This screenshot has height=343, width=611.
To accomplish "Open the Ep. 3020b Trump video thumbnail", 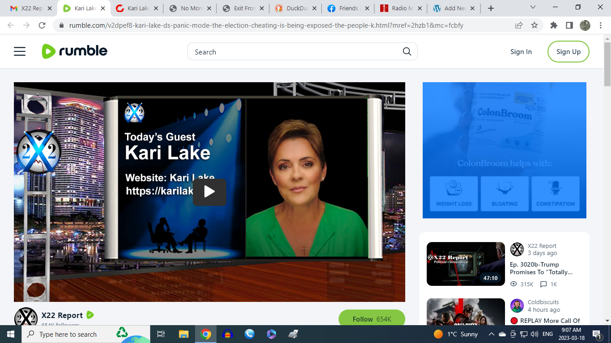I will [x=466, y=264].
